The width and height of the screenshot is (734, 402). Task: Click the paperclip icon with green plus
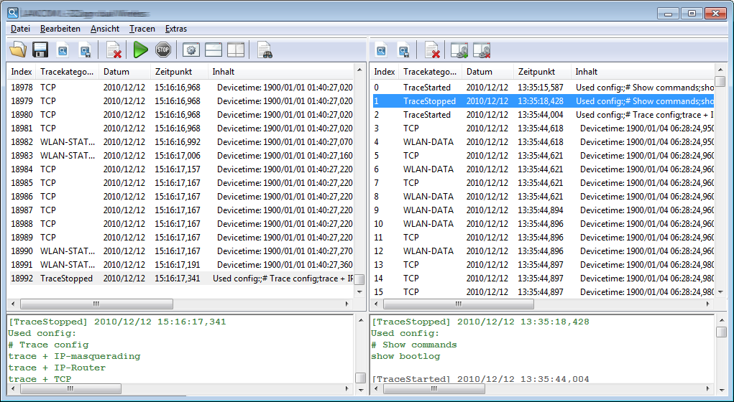click(459, 50)
